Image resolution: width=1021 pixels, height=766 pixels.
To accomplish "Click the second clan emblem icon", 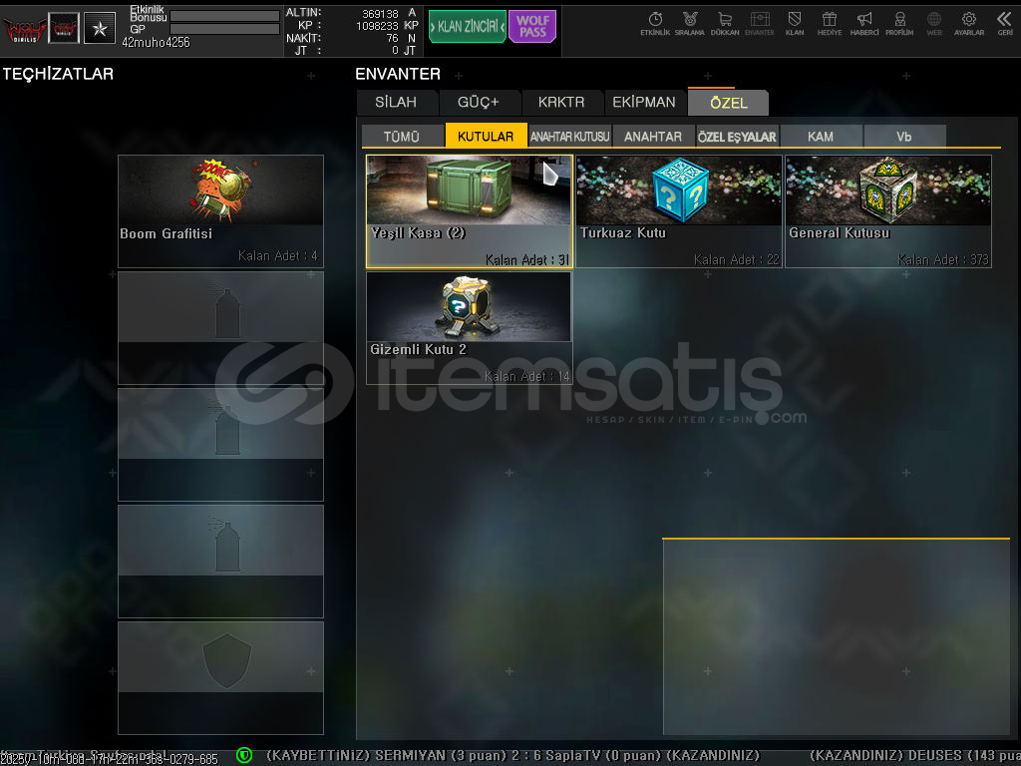I will [64, 28].
